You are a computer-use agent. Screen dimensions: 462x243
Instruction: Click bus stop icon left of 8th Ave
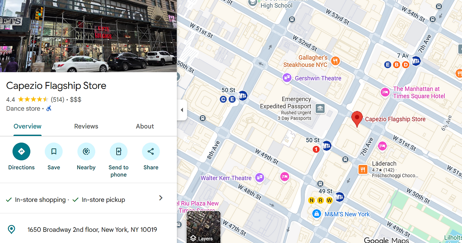pos(203,118)
